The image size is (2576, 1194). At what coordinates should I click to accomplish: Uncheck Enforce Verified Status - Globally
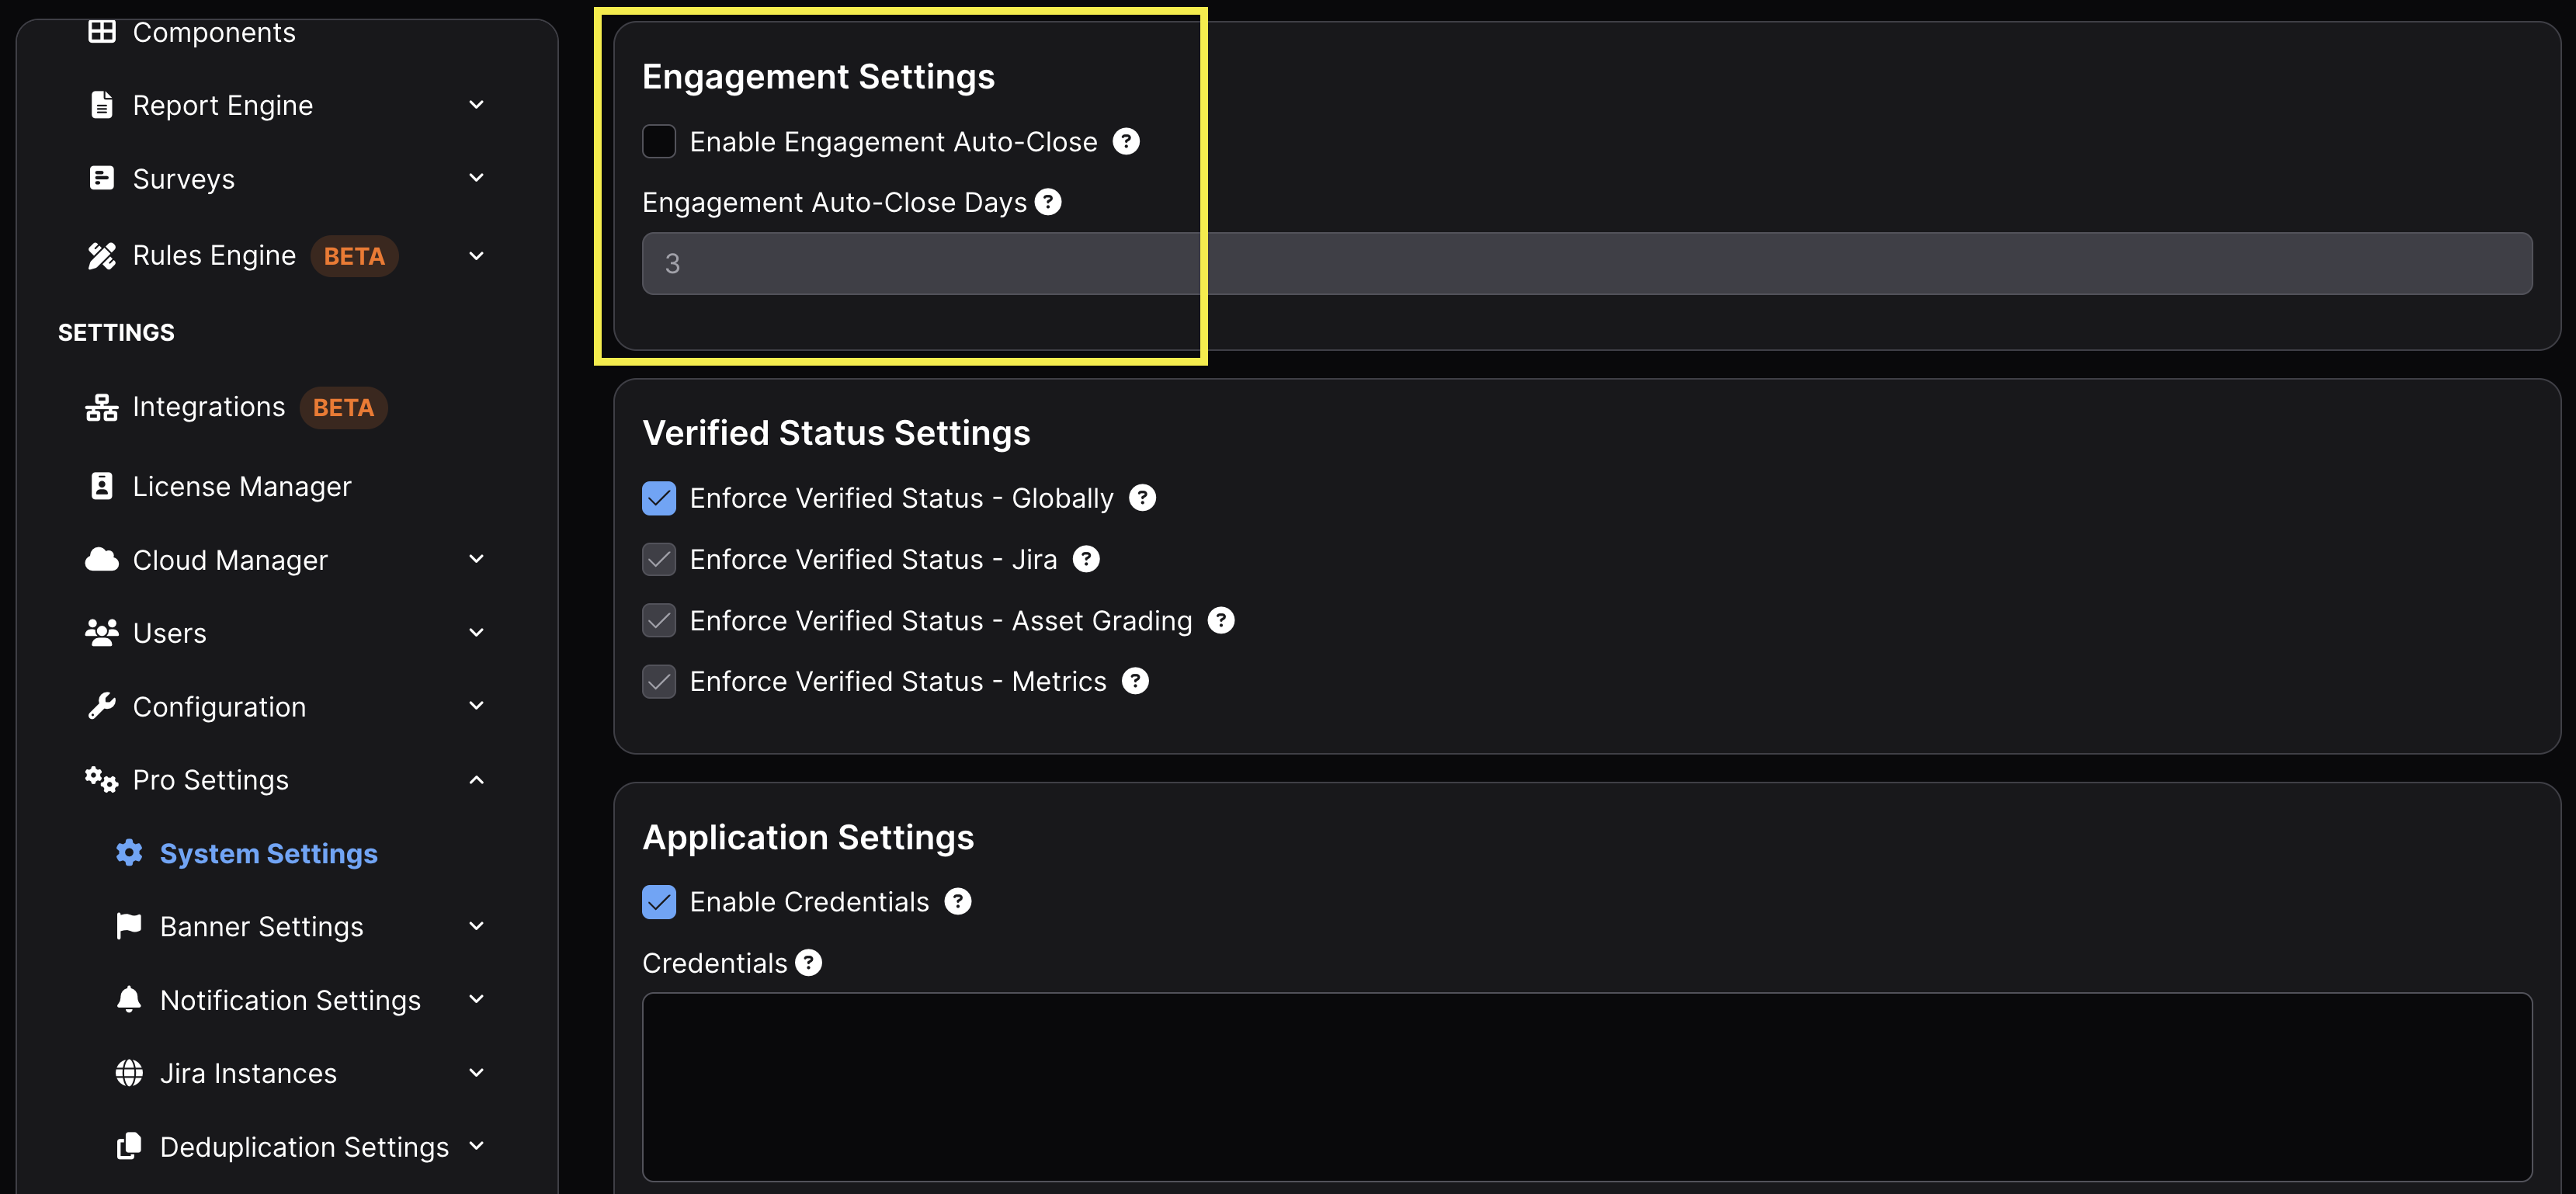pyautogui.click(x=659, y=498)
